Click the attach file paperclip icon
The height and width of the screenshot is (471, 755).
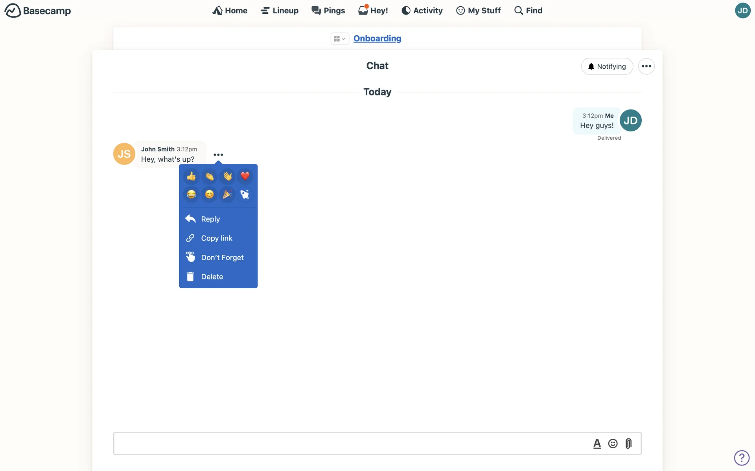pos(628,444)
